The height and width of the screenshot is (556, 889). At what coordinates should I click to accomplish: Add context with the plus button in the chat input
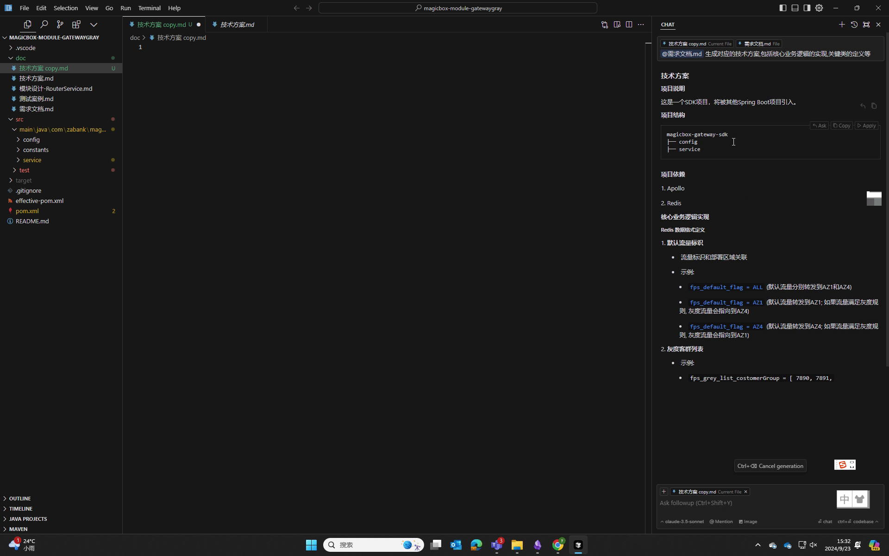(x=664, y=492)
